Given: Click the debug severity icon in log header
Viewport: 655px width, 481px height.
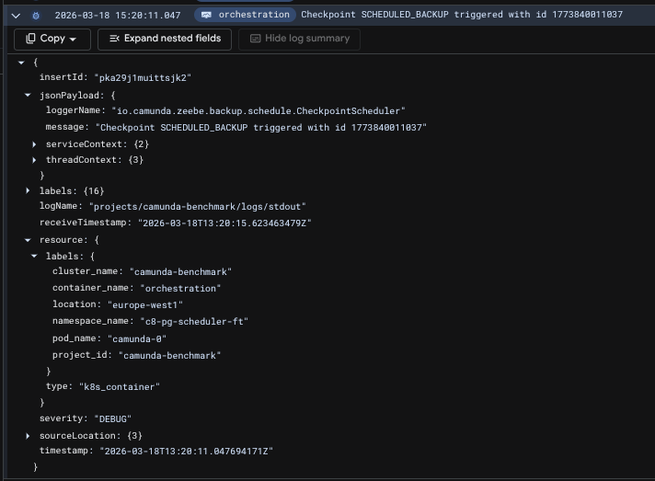Looking at the screenshot, I should click(36, 15).
